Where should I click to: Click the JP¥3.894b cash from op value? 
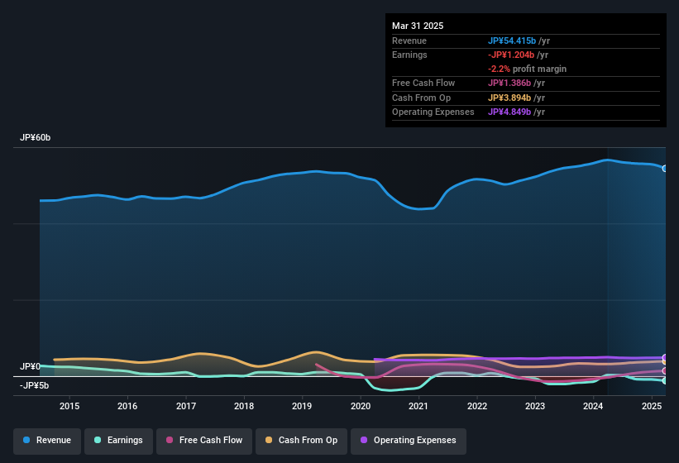pyautogui.click(x=509, y=98)
